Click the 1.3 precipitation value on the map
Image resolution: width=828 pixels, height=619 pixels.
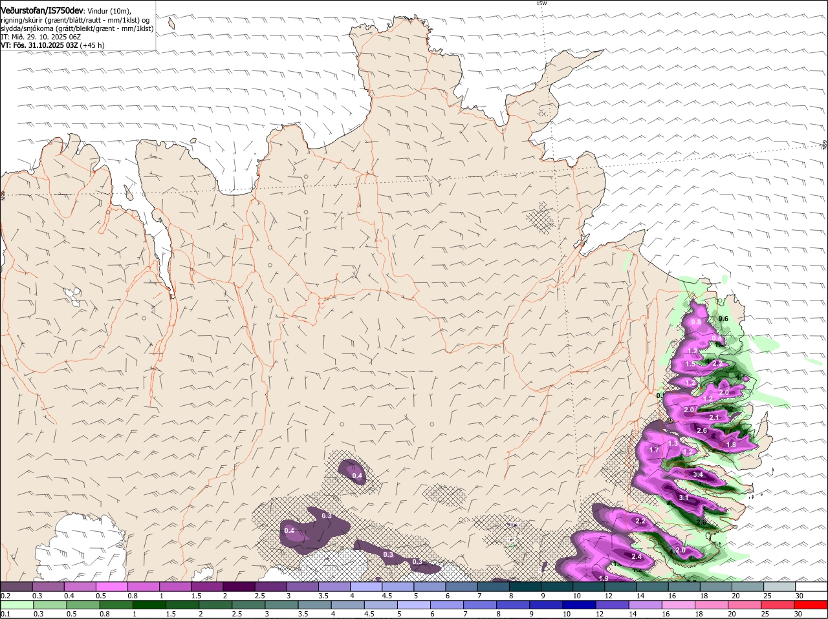coord(673,444)
